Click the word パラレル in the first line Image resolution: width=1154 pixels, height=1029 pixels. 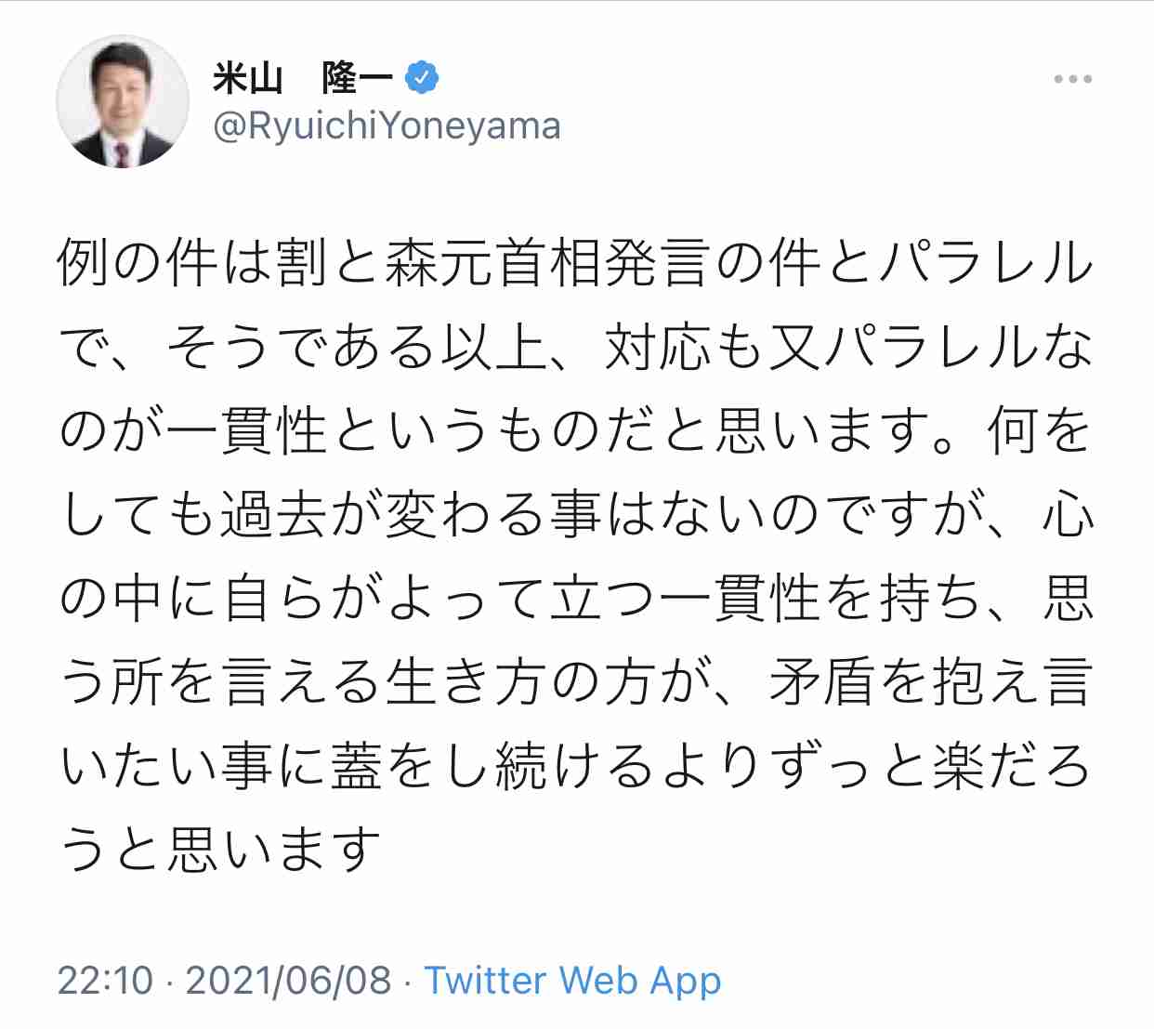click(x=986, y=262)
